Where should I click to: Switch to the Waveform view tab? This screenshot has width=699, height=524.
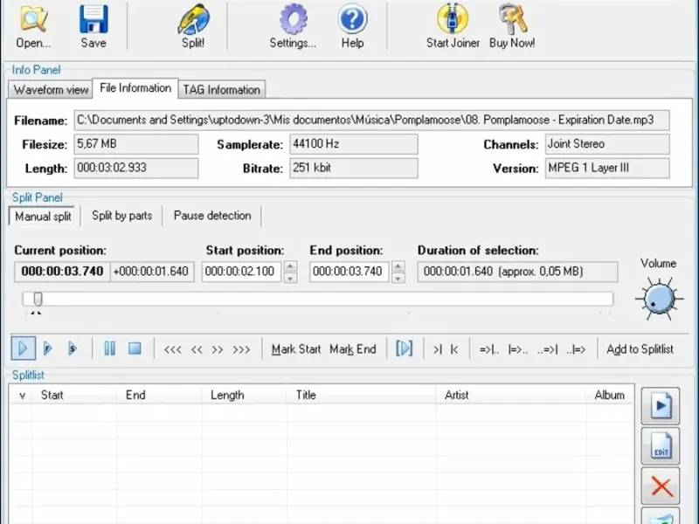[x=51, y=90]
